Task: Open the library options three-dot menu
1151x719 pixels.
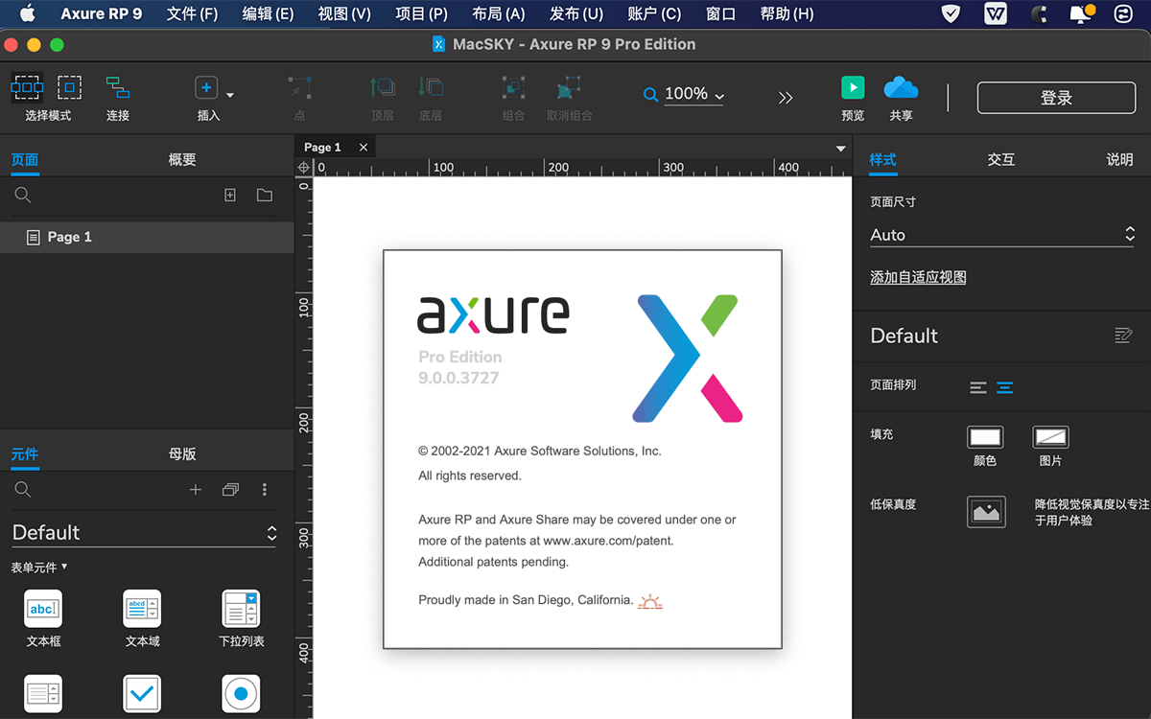Action: tap(265, 490)
